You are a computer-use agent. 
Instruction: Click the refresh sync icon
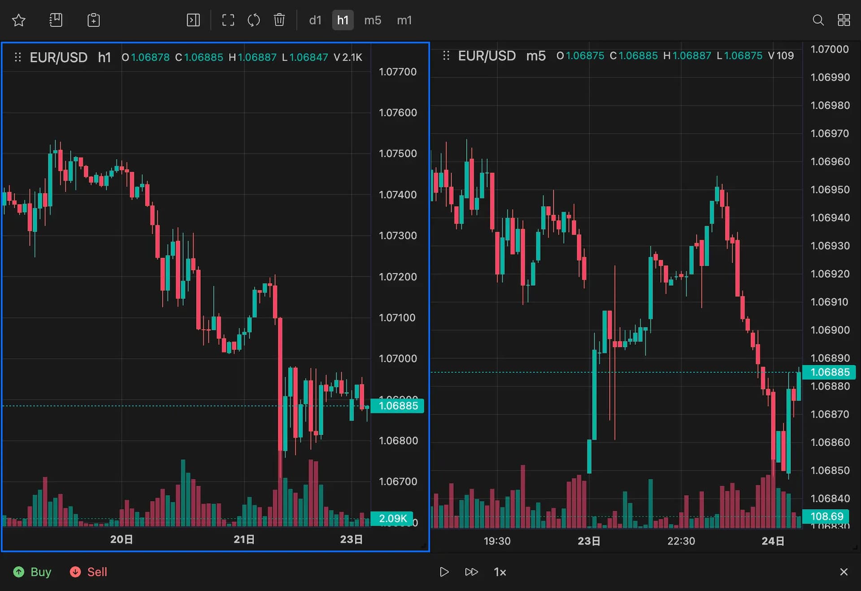tap(254, 20)
